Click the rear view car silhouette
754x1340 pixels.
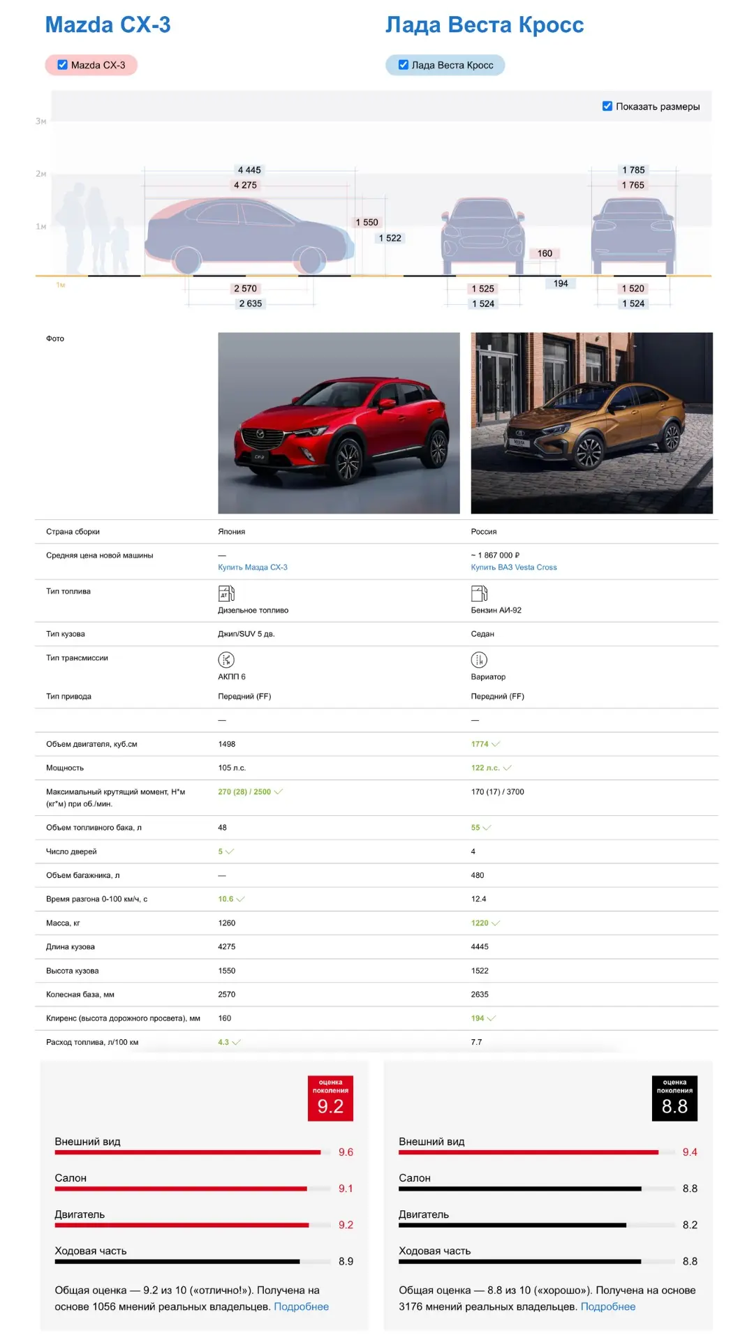tap(633, 236)
